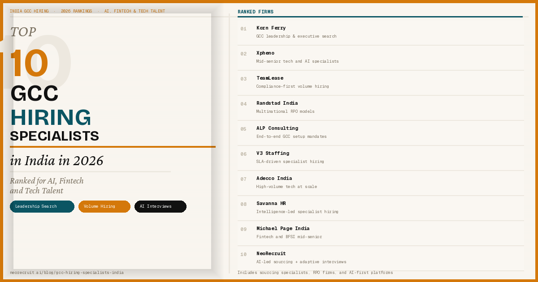
Task: Click 'End-to-end GCC setup mandates' description
Action: pyautogui.click(x=291, y=137)
